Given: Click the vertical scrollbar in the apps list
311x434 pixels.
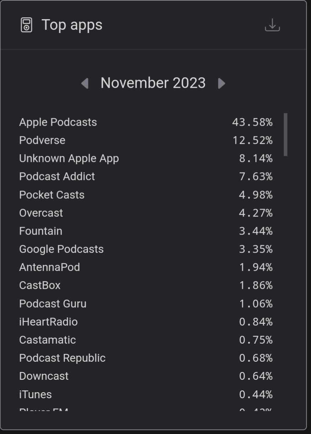Looking at the screenshot, I should [285, 135].
